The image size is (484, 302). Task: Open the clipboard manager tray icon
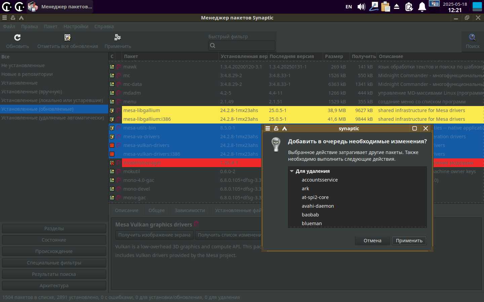coord(386,7)
